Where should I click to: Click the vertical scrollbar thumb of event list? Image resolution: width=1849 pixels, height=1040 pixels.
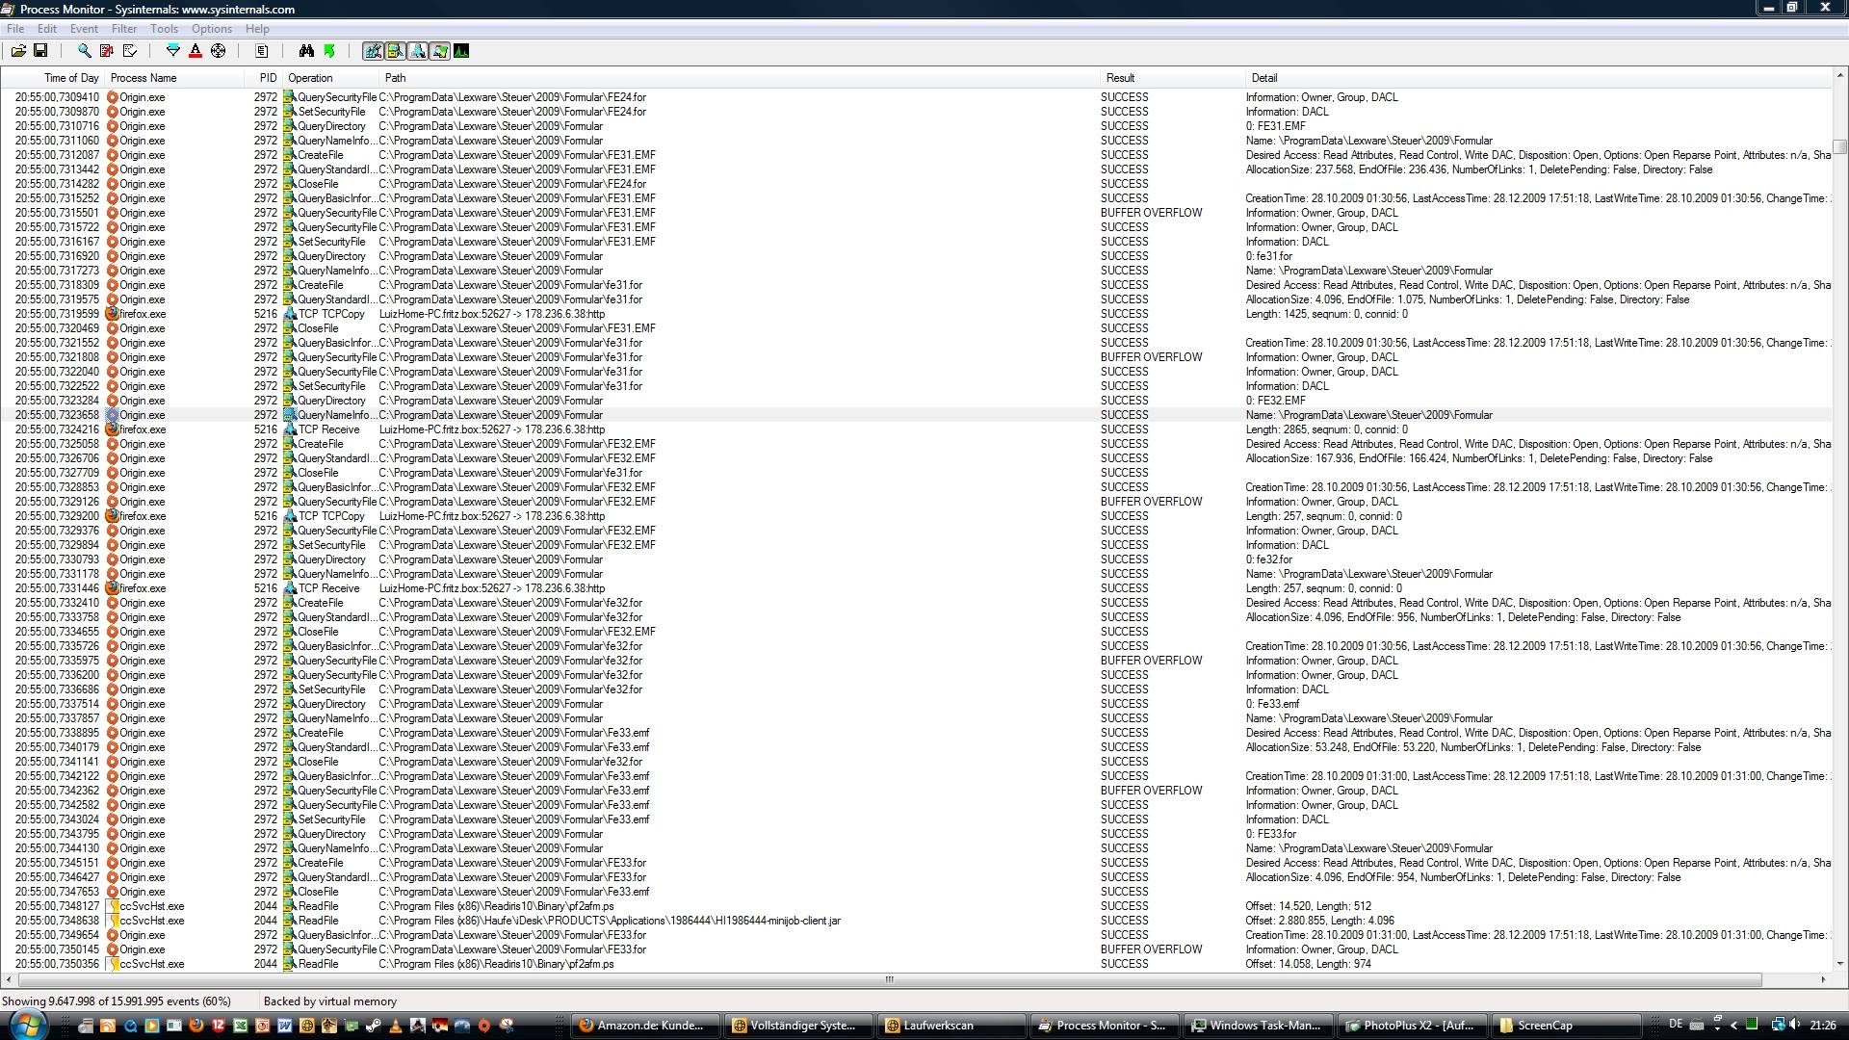click(1840, 146)
